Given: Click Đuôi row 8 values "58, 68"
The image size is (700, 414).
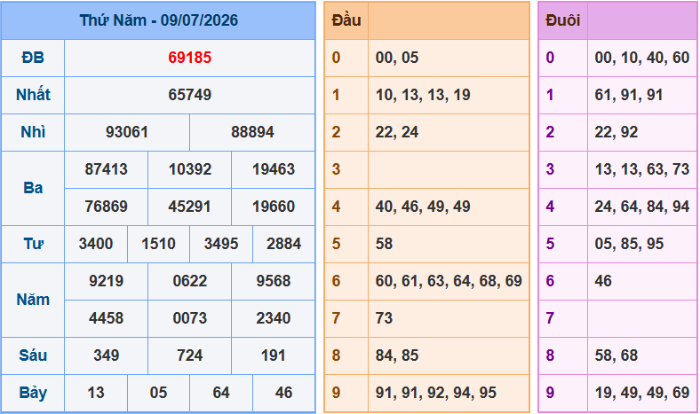Looking at the screenshot, I should pyautogui.click(x=616, y=355).
